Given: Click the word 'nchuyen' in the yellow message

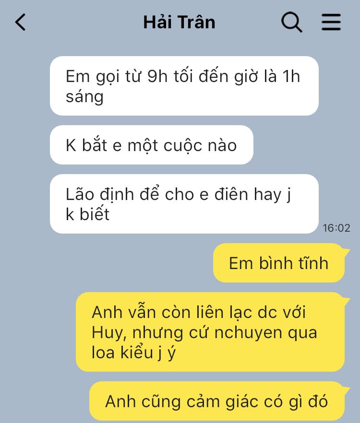Looking at the screenshot, I should point(248,333).
